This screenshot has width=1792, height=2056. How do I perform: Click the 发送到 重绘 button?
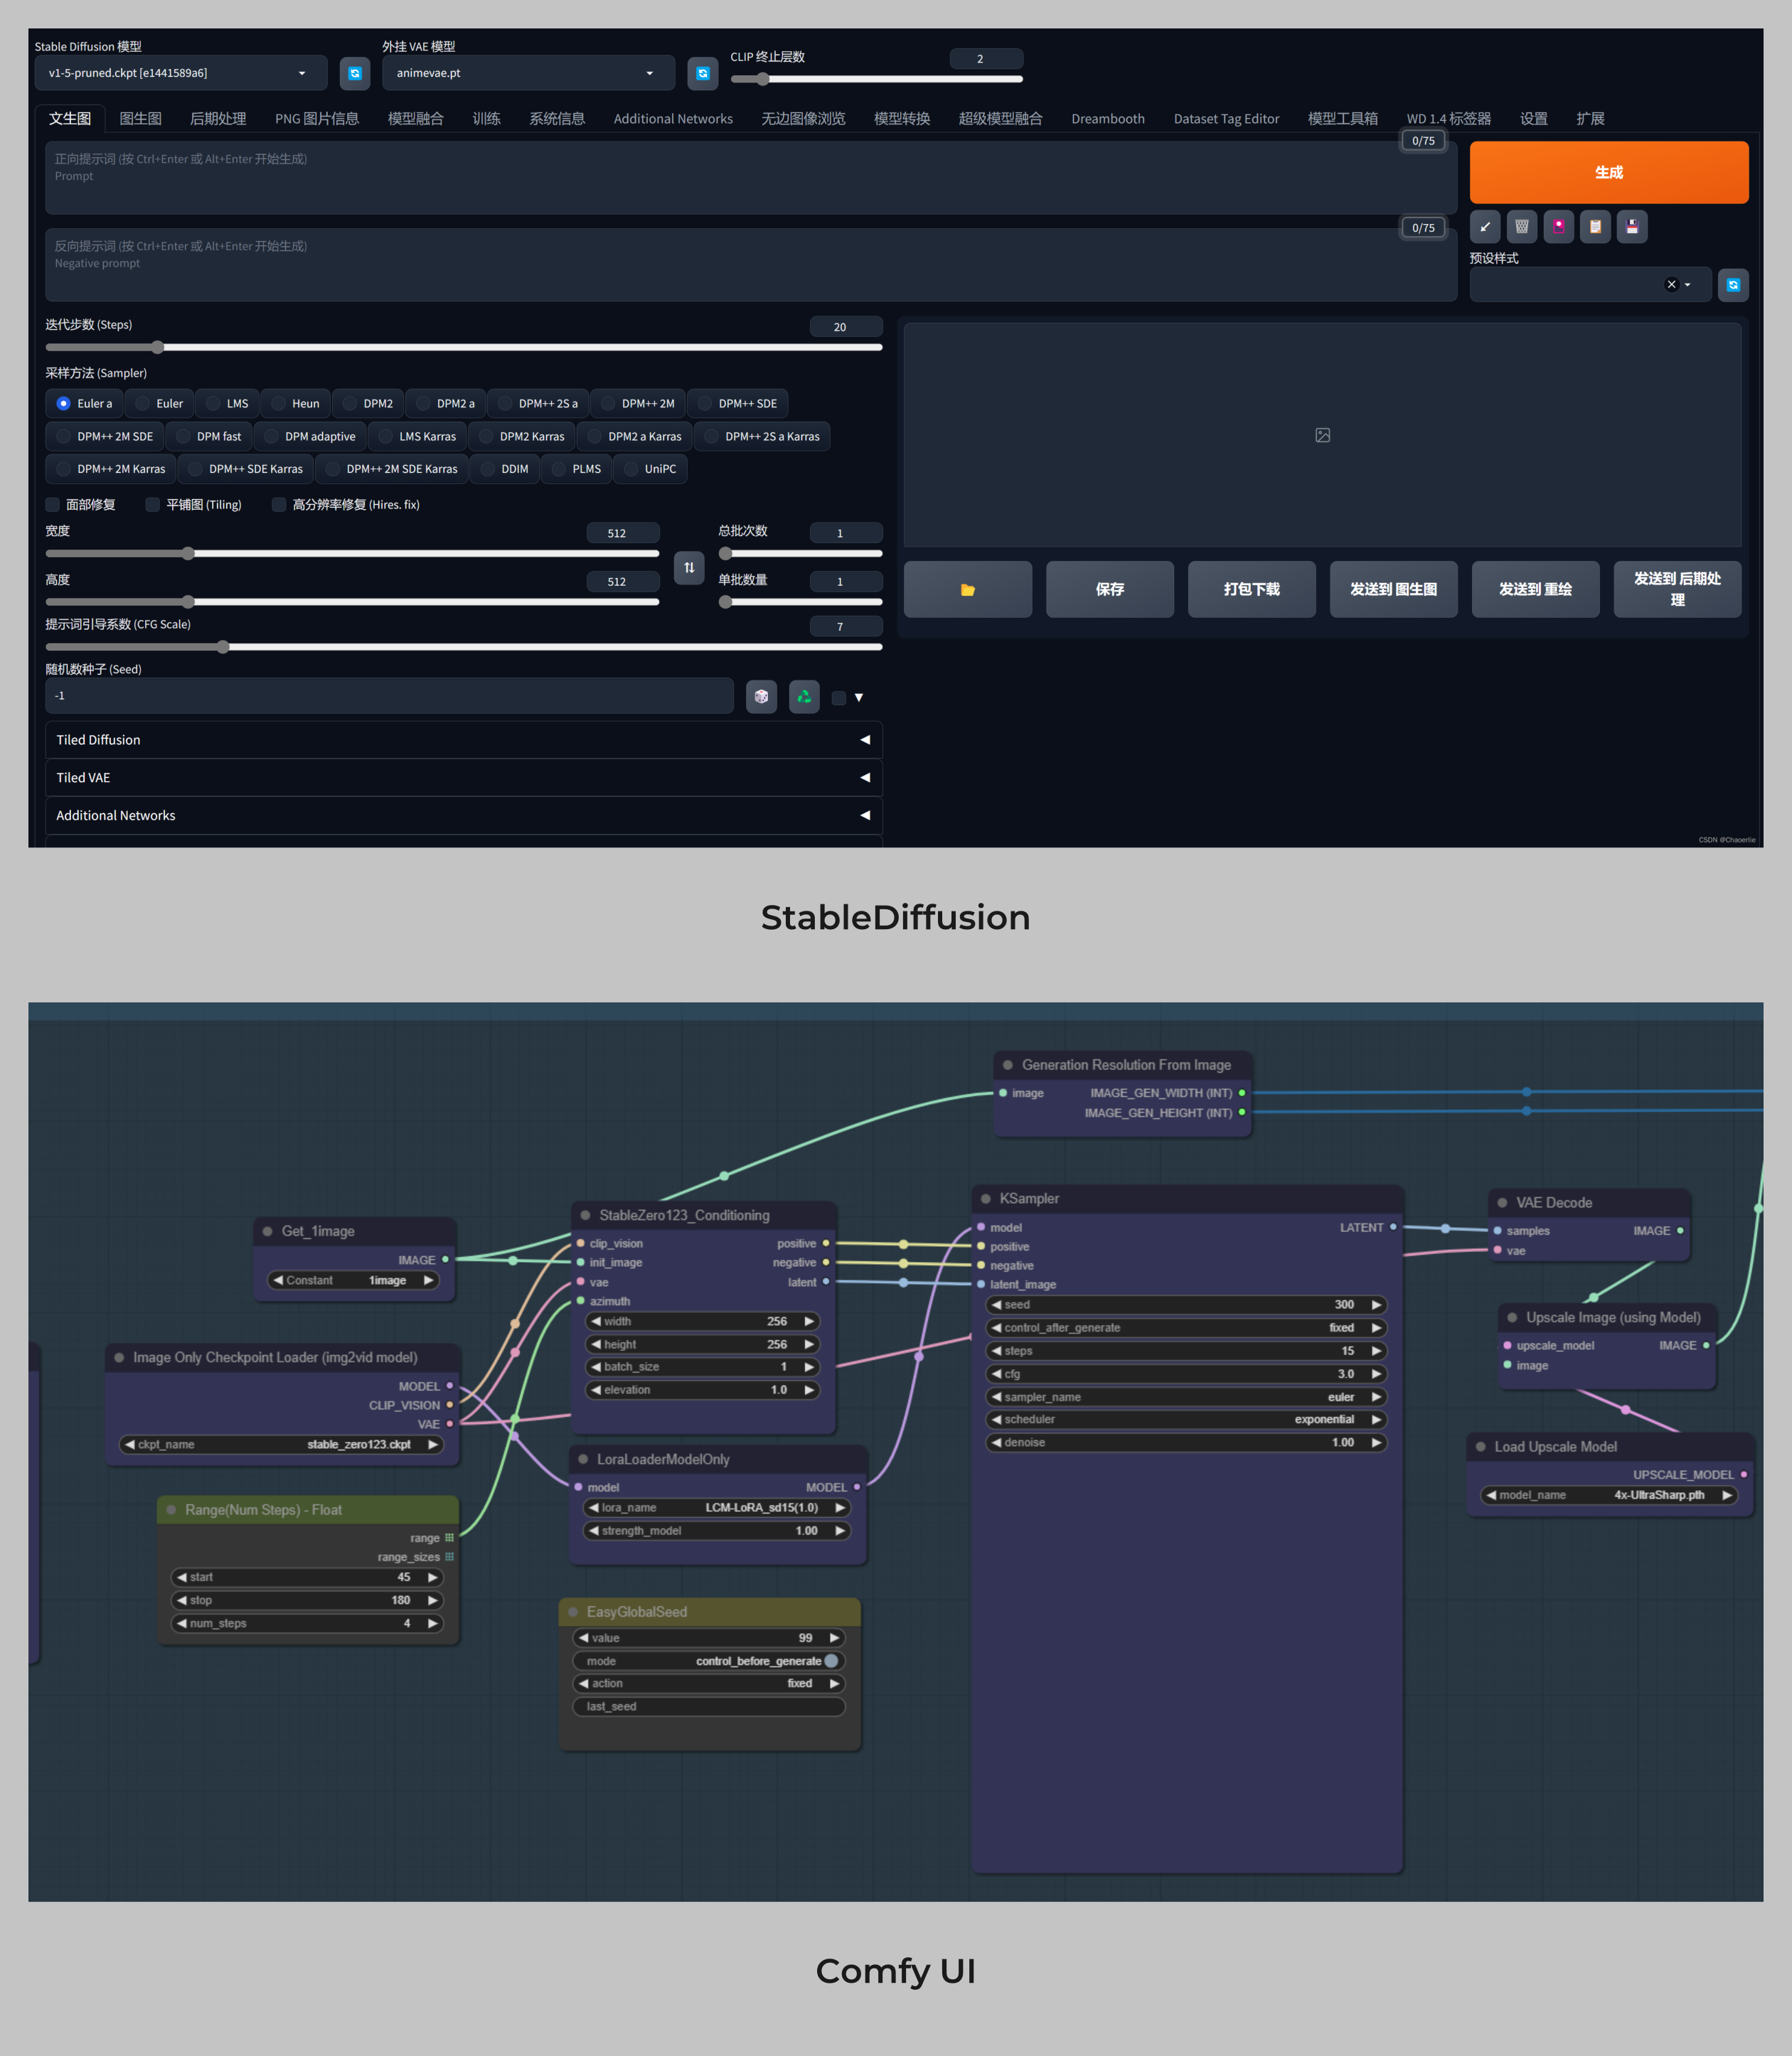tap(1535, 589)
